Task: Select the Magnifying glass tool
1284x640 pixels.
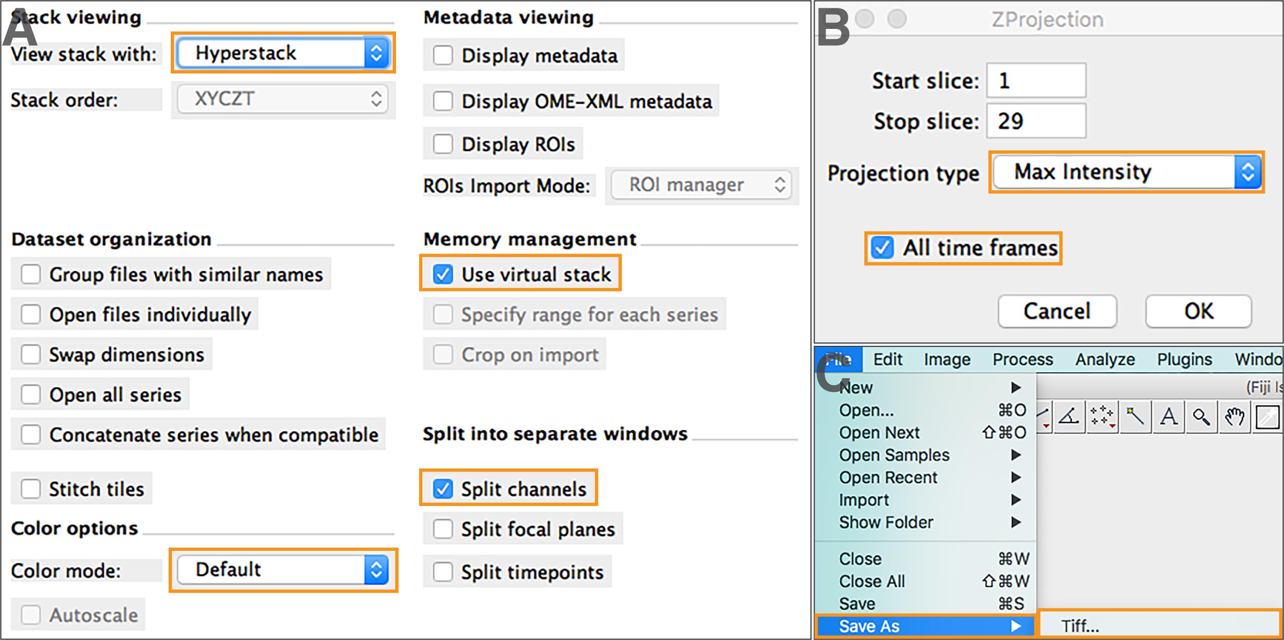Action: [1201, 416]
